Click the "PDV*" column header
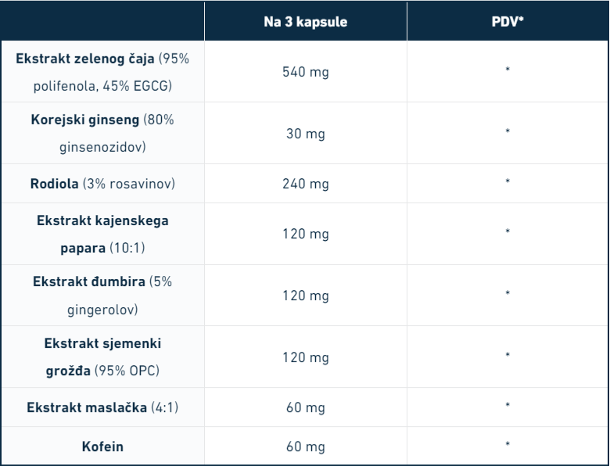This screenshot has width=610, height=466. click(x=508, y=22)
